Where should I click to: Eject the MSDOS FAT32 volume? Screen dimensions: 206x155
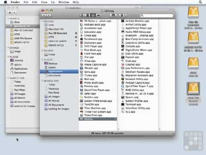click(x=76, y=45)
